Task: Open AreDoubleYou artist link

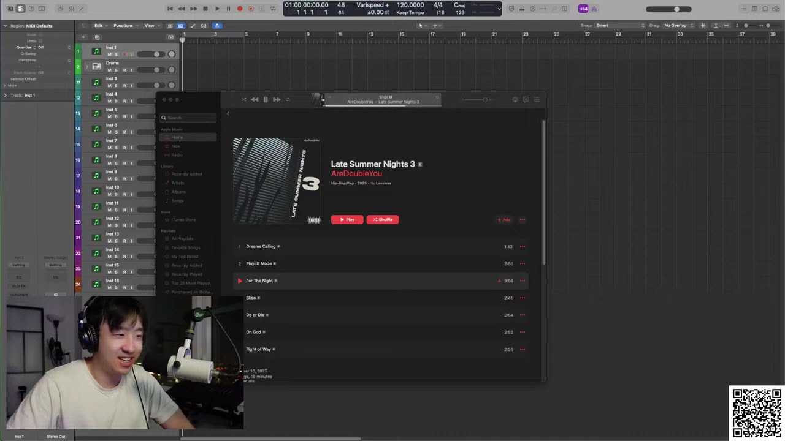Action: tap(356, 174)
